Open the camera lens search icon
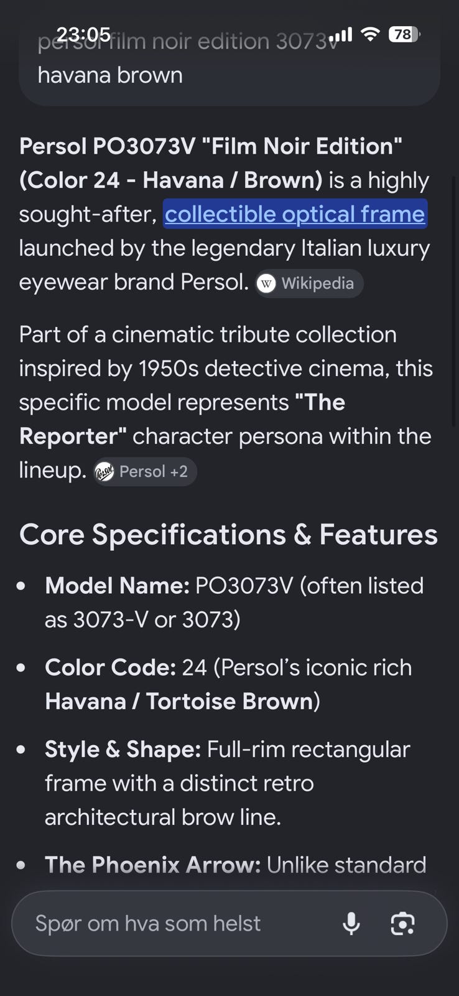 coord(402,923)
